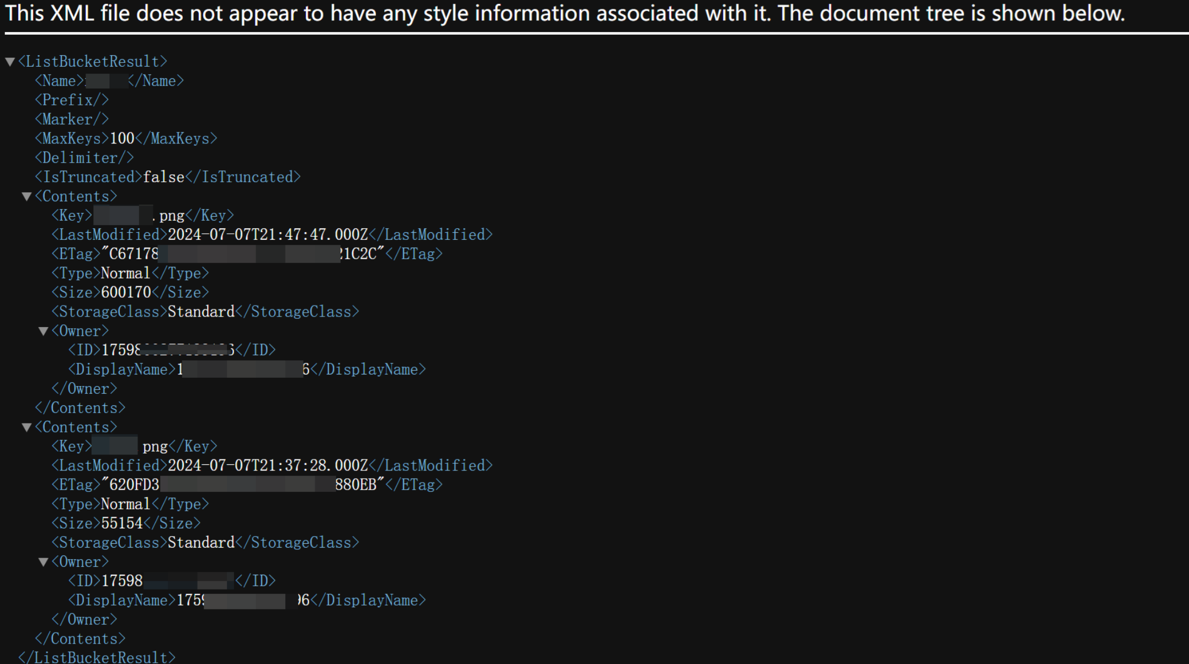The height and width of the screenshot is (664, 1189).
Task: Collapse the Owner node under second Contents
Action: click(43, 563)
